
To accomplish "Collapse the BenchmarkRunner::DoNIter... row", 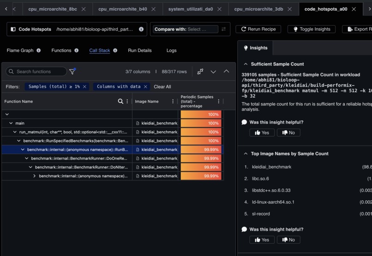I will click(30, 167).
